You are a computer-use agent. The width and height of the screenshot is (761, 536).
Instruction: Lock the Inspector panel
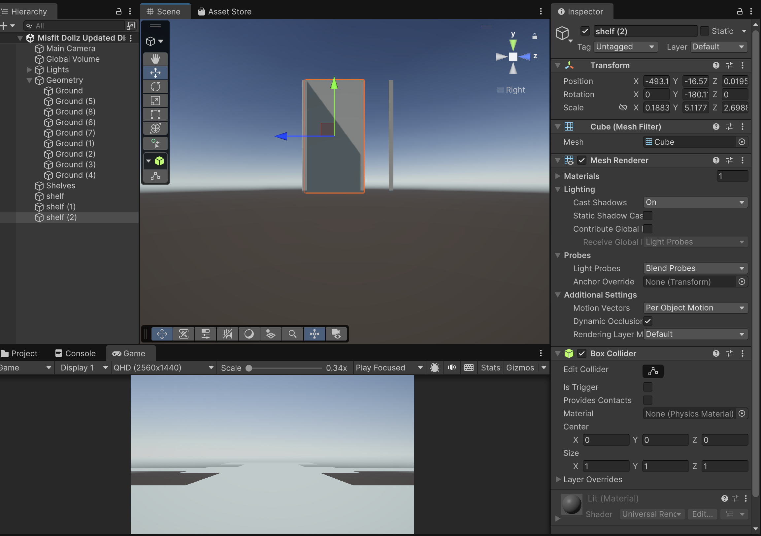pos(740,12)
